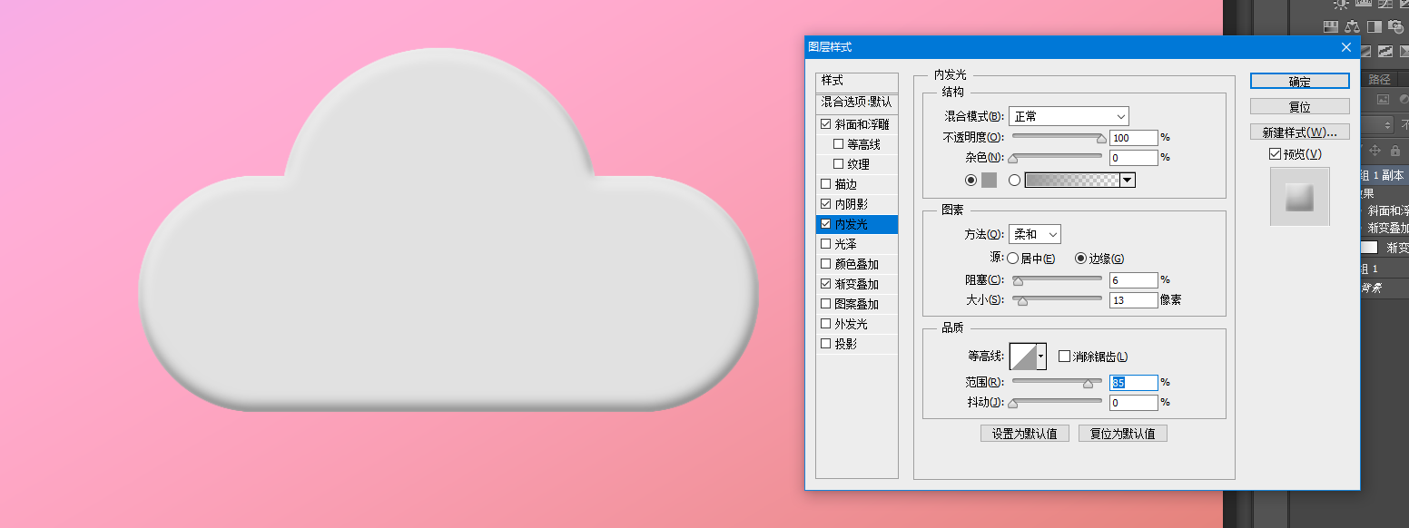Click the 杂色 slider handle
Screen dimensions: 1409x528
pyautogui.click(x=1013, y=160)
